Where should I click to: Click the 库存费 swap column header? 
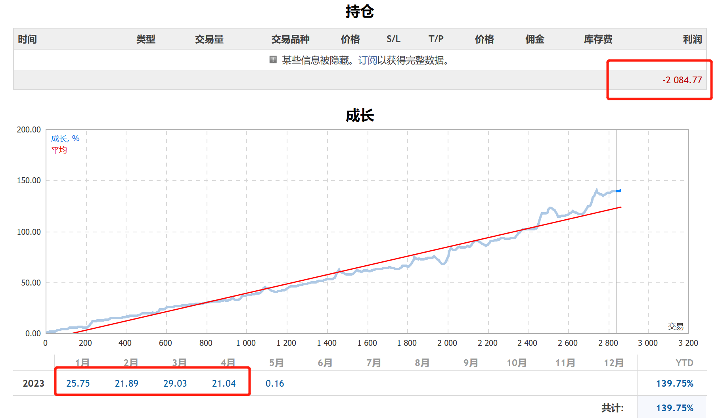coord(598,39)
